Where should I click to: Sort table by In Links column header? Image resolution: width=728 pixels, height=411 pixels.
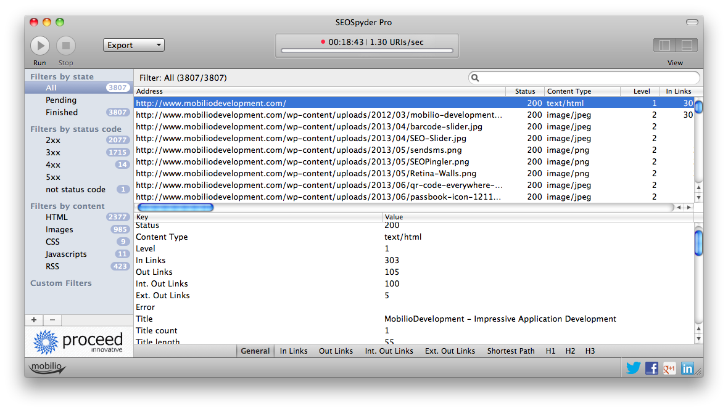678,91
